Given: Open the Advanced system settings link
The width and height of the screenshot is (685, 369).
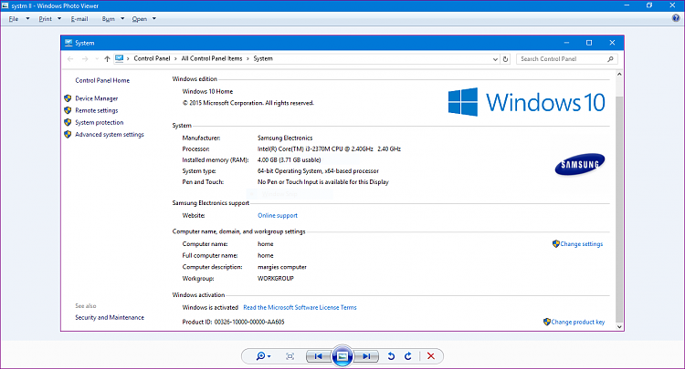Looking at the screenshot, I should 110,135.
